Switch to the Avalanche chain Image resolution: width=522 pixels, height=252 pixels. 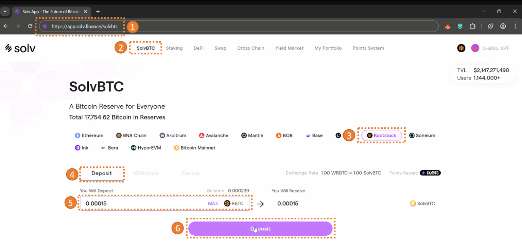click(x=214, y=136)
